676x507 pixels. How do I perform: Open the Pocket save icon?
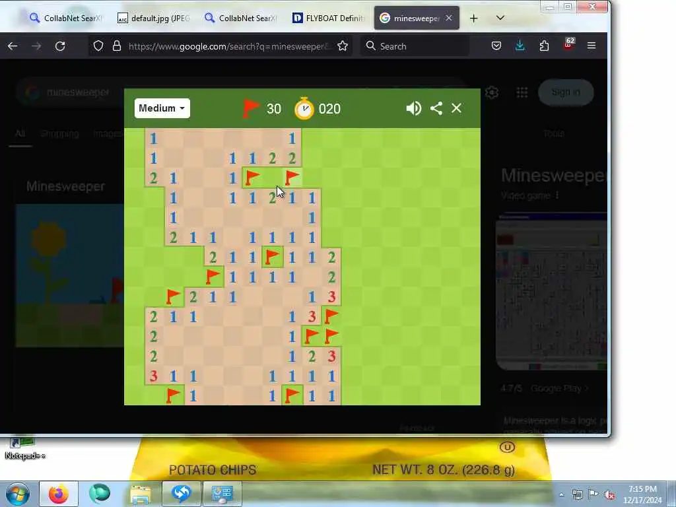pos(496,46)
